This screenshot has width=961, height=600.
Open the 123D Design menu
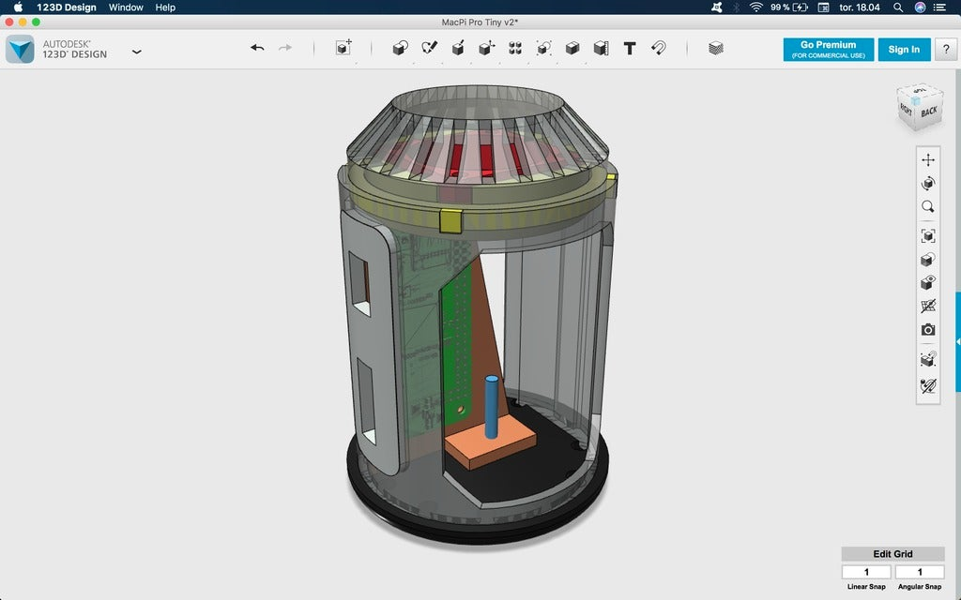coord(67,7)
